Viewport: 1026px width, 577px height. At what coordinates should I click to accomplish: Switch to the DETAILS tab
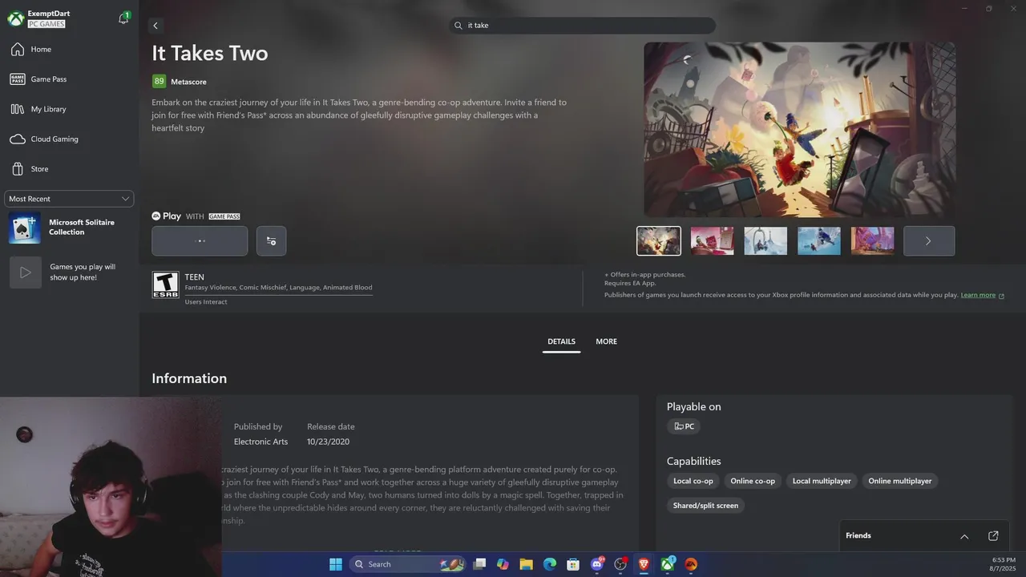pos(561,341)
